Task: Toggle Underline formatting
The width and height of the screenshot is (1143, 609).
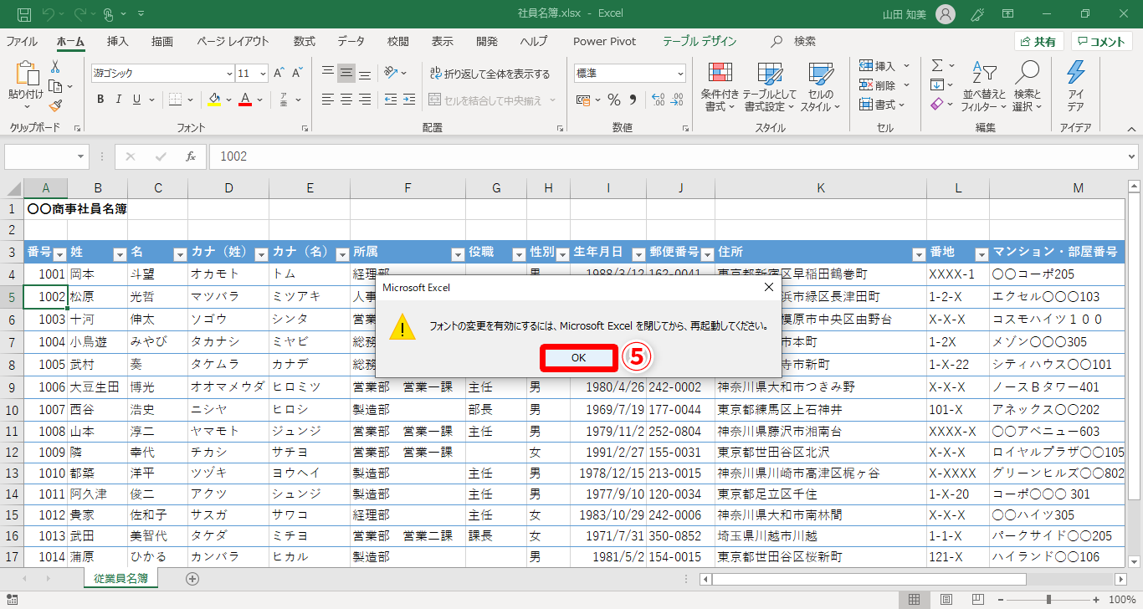Action: [x=137, y=100]
